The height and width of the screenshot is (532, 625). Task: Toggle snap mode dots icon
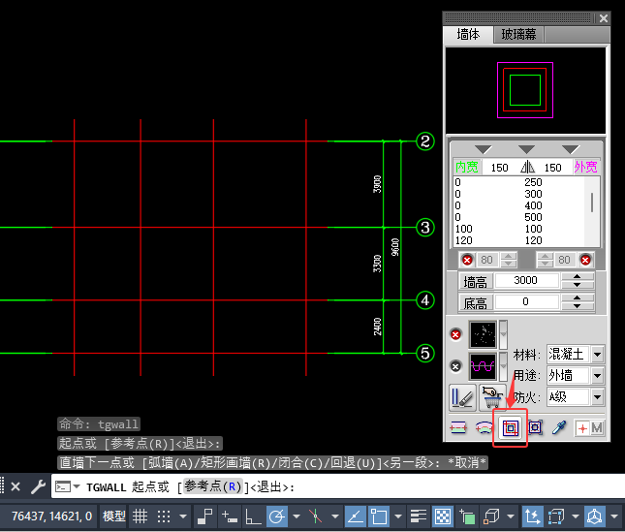tap(164, 516)
